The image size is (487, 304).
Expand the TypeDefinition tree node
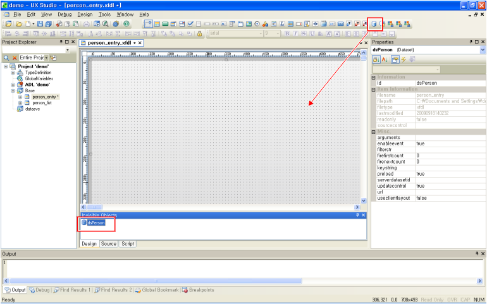(x=13, y=73)
